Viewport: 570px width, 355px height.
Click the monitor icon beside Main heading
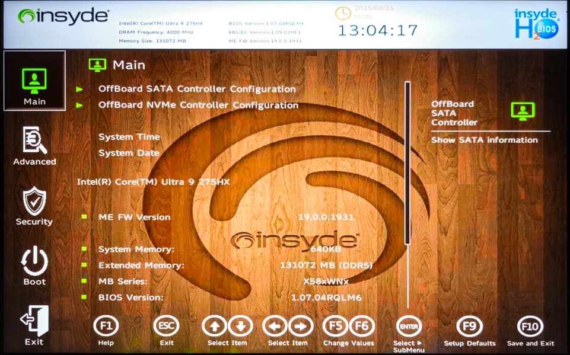tap(97, 65)
